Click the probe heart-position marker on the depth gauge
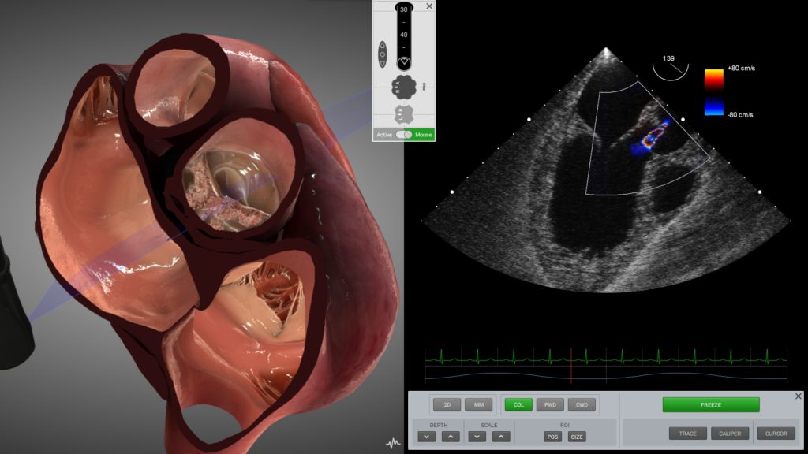The width and height of the screenshot is (808, 454). coord(403,61)
